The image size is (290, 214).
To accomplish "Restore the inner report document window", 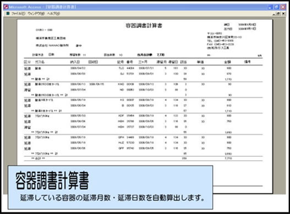I will click(278, 14).
